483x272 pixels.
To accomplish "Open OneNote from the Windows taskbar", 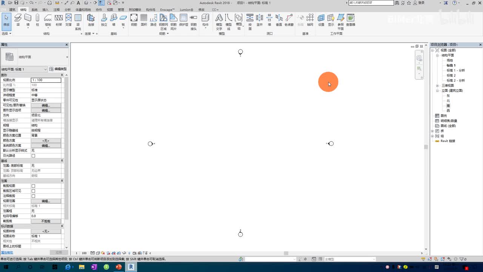I will pyautogui.click(x=94, y=267).
